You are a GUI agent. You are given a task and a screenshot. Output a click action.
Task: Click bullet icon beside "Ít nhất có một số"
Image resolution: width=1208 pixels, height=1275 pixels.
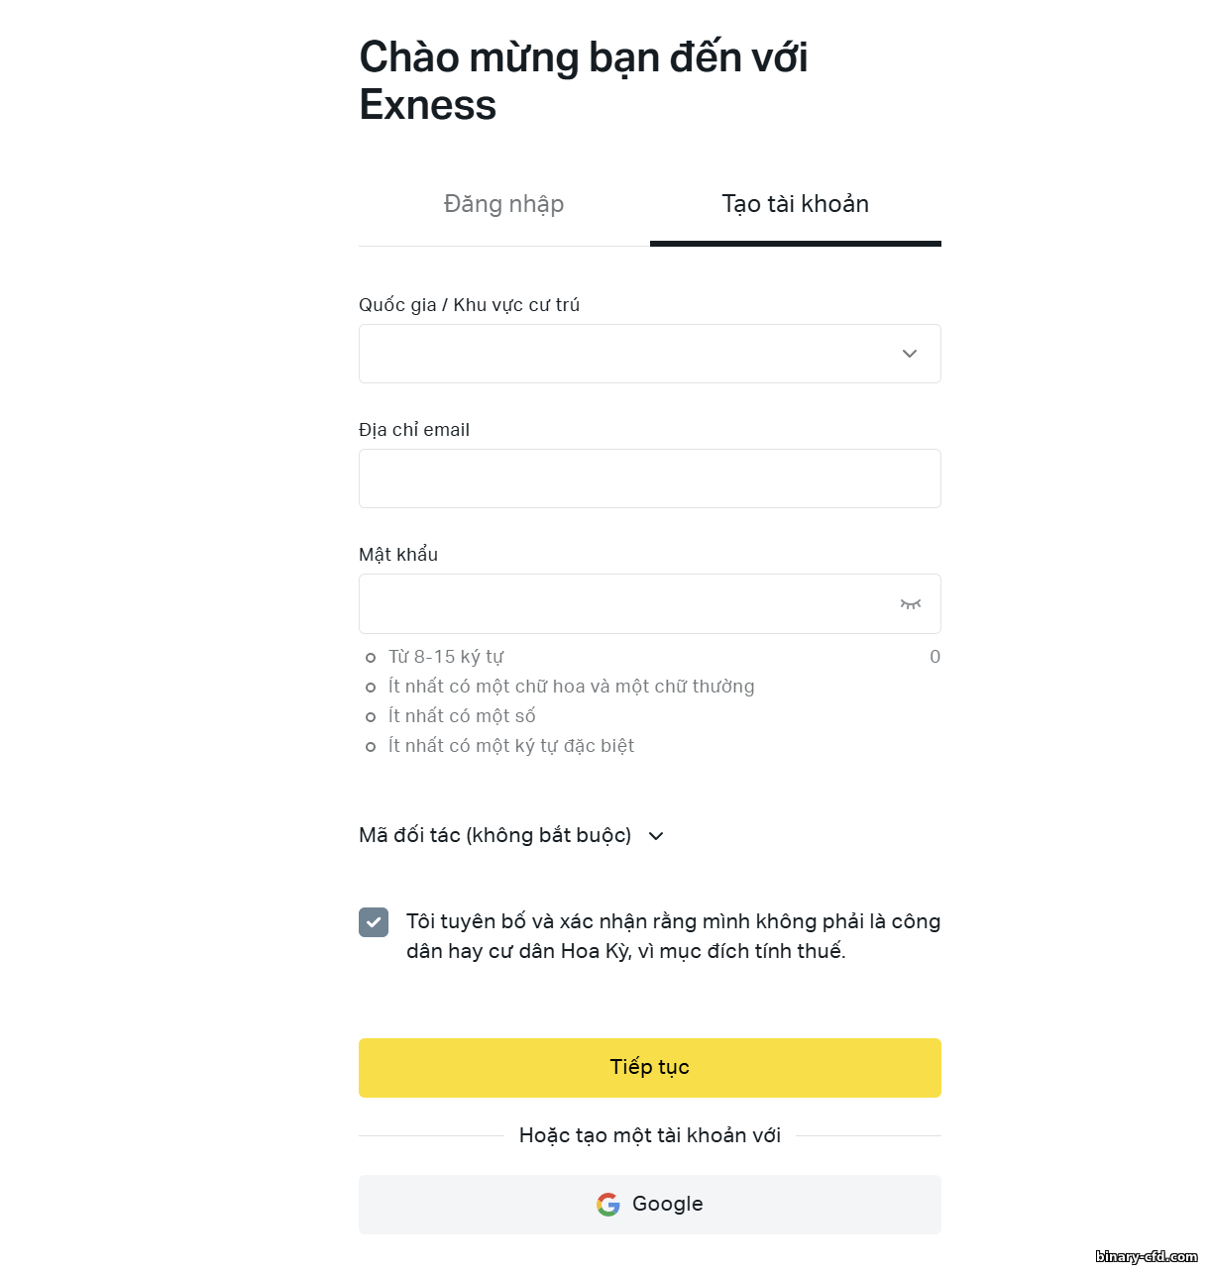point(371,717)
